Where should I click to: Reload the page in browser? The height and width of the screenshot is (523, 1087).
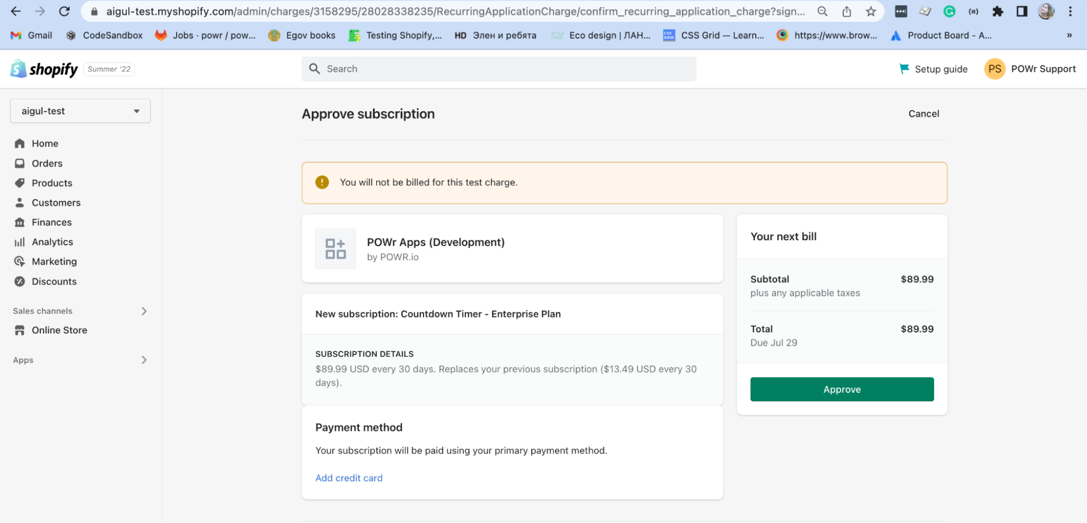click(64, 11)
